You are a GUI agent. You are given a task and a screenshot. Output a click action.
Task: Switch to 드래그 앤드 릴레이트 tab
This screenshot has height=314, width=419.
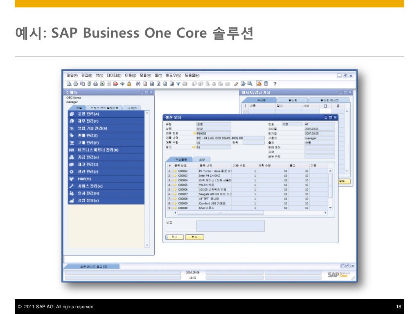pos(104,108)
